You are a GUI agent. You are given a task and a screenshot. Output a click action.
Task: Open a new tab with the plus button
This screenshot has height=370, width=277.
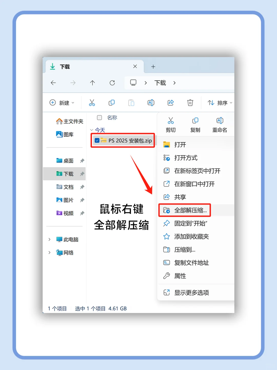tap(153, 67)
